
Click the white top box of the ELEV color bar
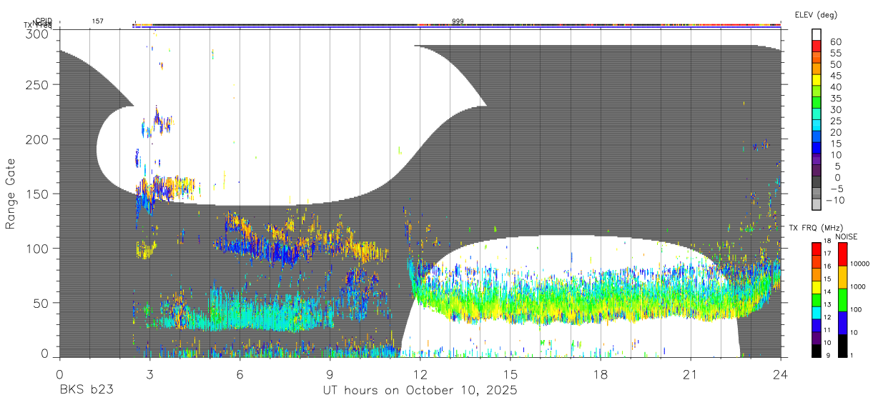point(817,34)
